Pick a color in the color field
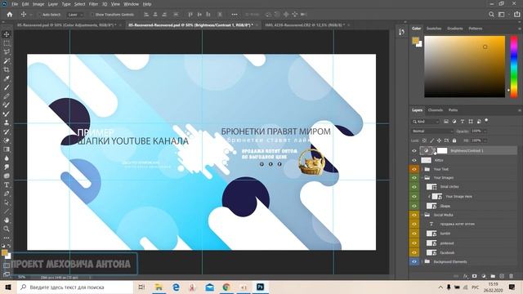 tap(465, 67)
